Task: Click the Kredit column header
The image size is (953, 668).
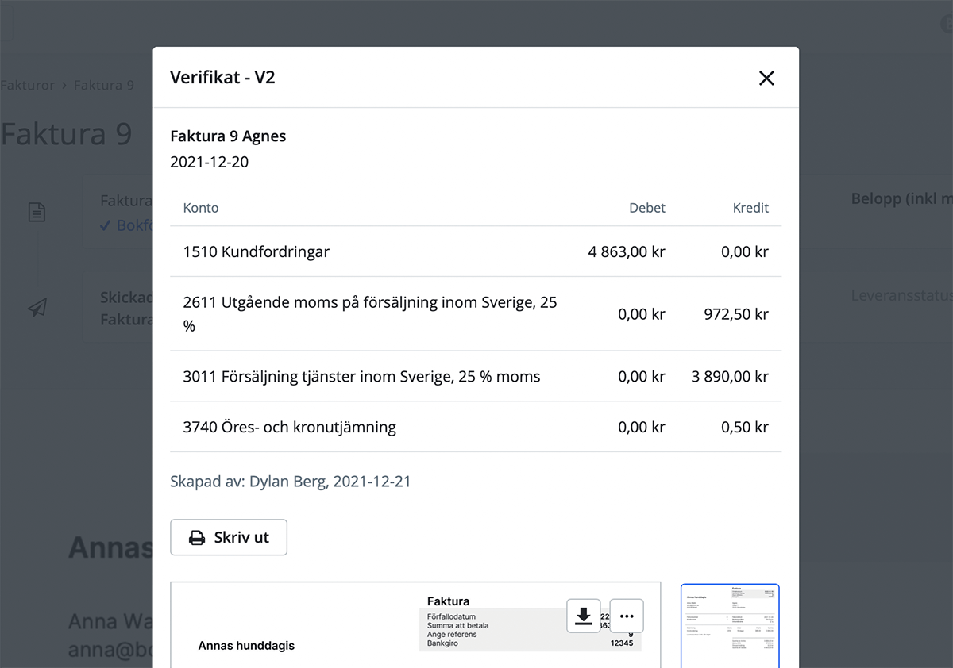Action: pos(750,208)
